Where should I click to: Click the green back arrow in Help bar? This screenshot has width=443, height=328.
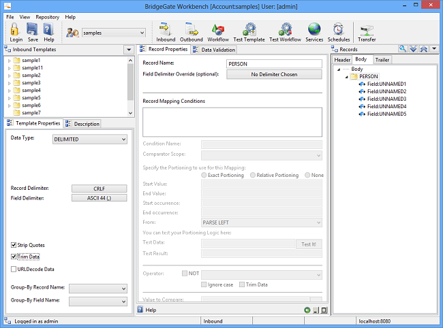(x=307, y=310)
